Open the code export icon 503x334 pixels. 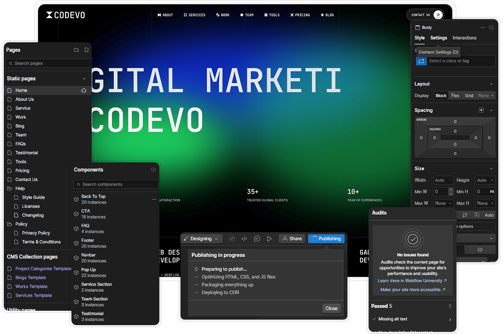244,239
